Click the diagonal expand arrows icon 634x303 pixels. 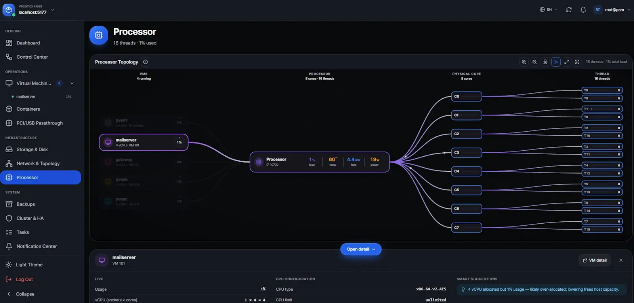[567, 62]
